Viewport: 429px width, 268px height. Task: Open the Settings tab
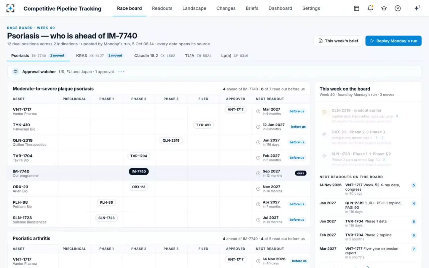[311, 8]
